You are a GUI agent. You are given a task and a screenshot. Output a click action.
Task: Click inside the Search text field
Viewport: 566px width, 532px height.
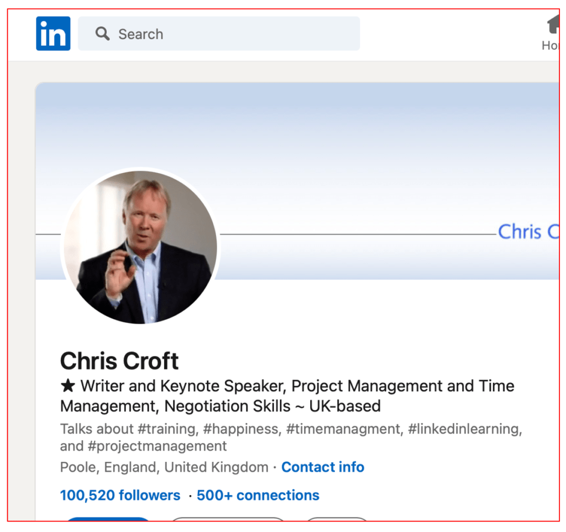[232, 34]
